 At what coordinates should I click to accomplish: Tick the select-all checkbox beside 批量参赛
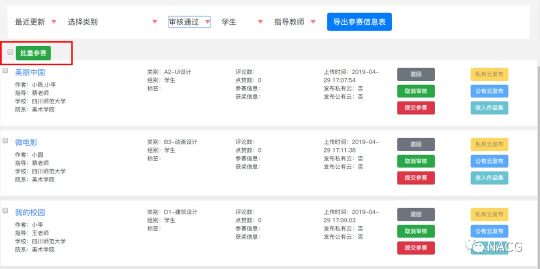10,52
